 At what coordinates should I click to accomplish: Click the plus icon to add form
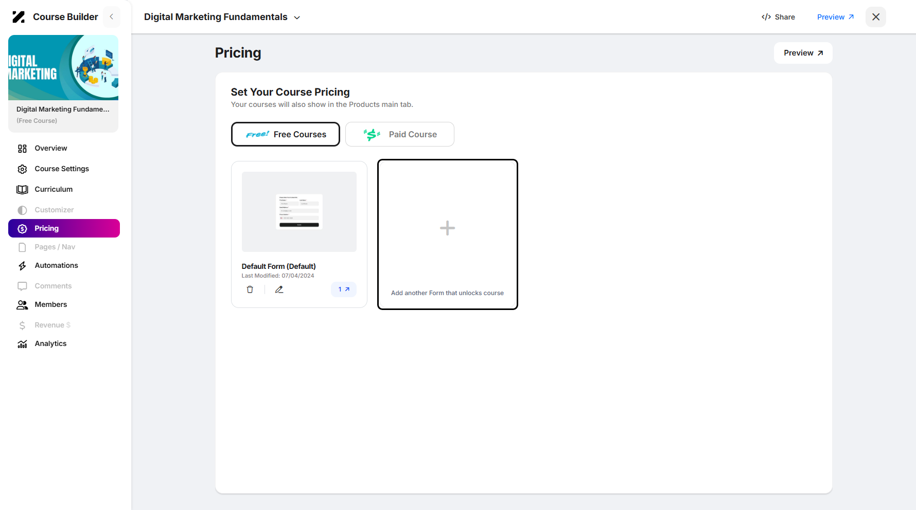pyautogui.click(x=448, y=228)
